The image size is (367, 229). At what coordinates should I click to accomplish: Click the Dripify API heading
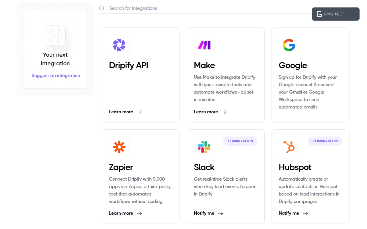[x=128, y=66]
